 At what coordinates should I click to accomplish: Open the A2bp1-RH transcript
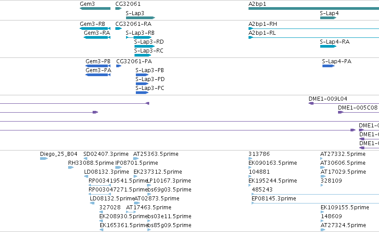pos(263,24)
